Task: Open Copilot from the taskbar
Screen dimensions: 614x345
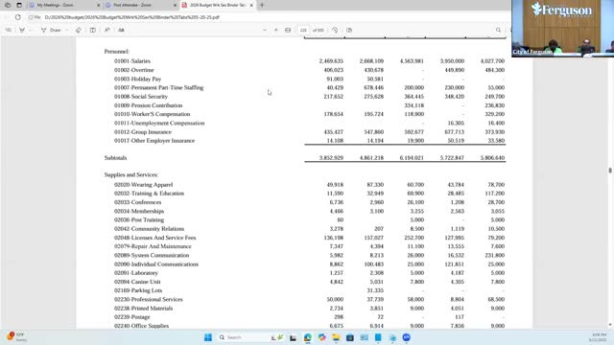Action: 322,337
